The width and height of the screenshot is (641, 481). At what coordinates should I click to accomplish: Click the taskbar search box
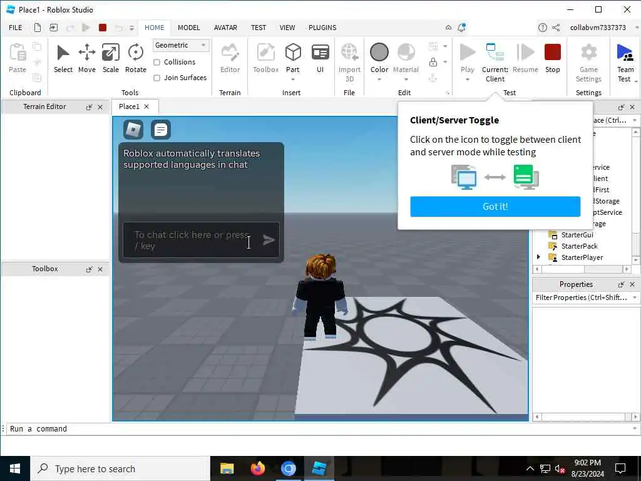[x=120, y=468]
